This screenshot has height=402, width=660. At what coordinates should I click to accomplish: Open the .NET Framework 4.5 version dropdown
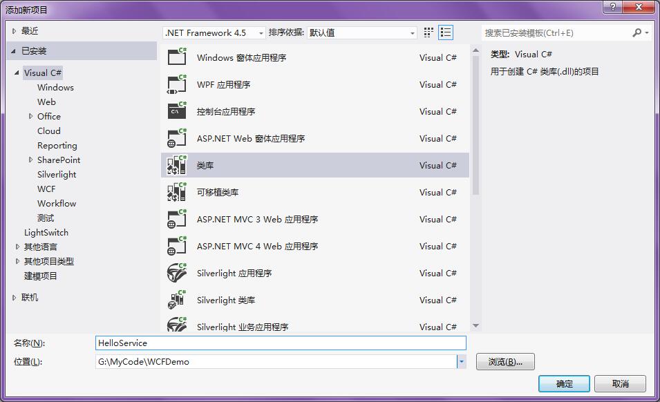214,32
